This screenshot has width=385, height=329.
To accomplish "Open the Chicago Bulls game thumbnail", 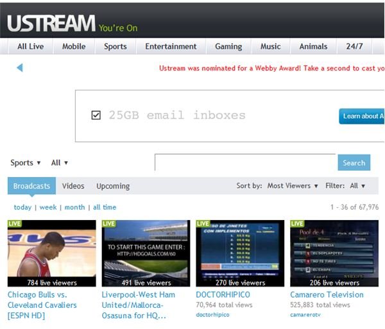I will [52, 253].
